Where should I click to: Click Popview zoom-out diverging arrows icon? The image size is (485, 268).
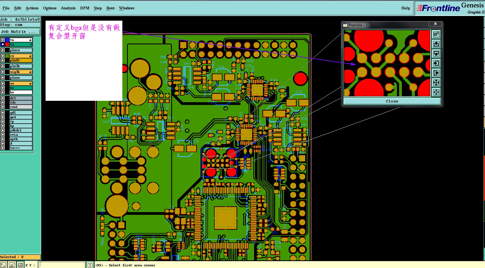click(x=436, y=92)
